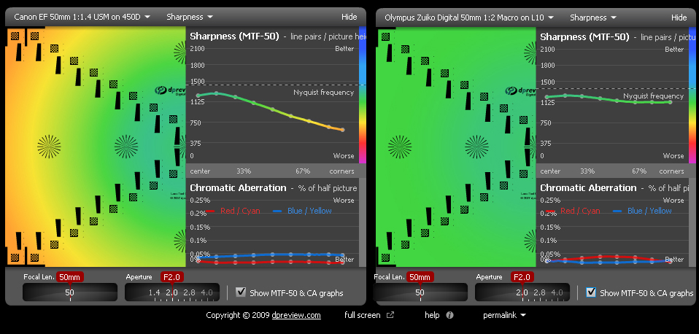Click the Canon focal length slider

pyautogui.click(x=70, y=292)
